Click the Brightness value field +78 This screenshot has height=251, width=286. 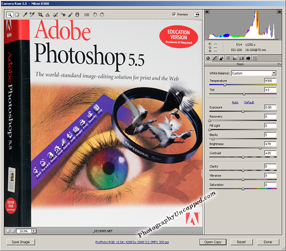(x=270, y=144)
